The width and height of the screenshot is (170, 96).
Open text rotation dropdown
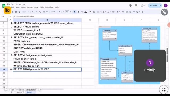tap(118, 12)
